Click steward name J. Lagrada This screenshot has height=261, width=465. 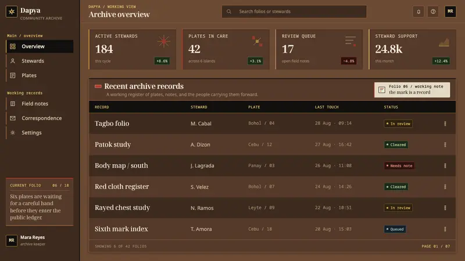tap(202, 166)
